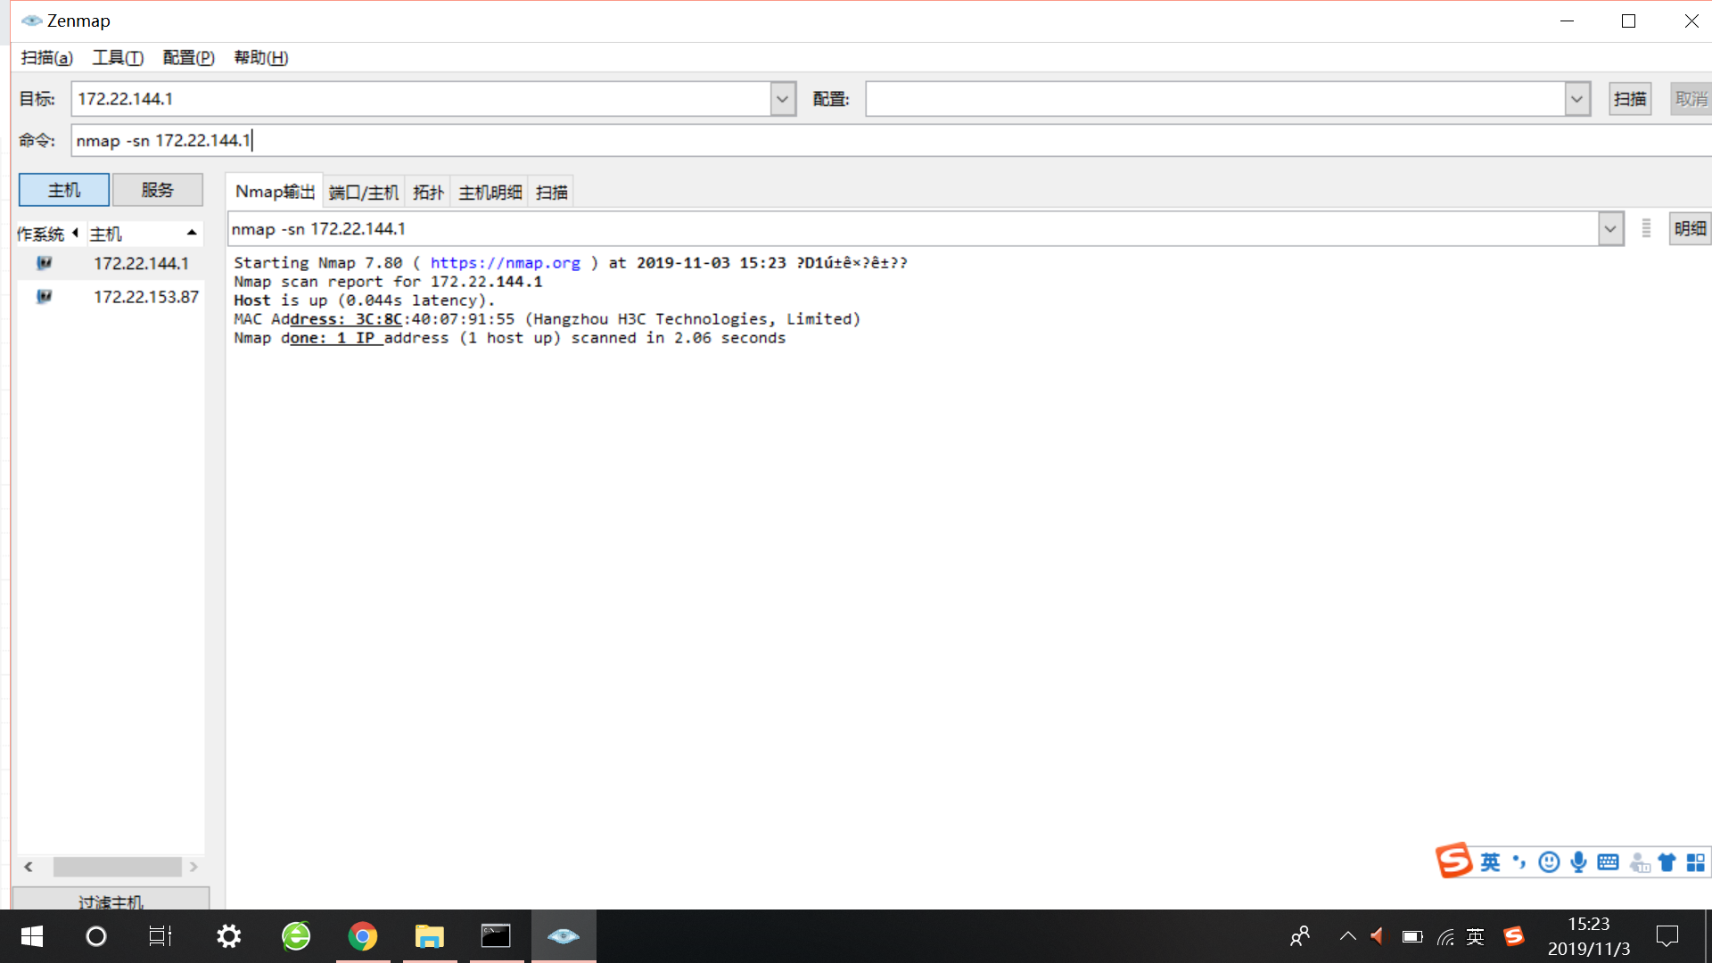This screenshot has height=963, width=1712.
Task: Open the https://nmap.org link
Action: tap(505, 263)
